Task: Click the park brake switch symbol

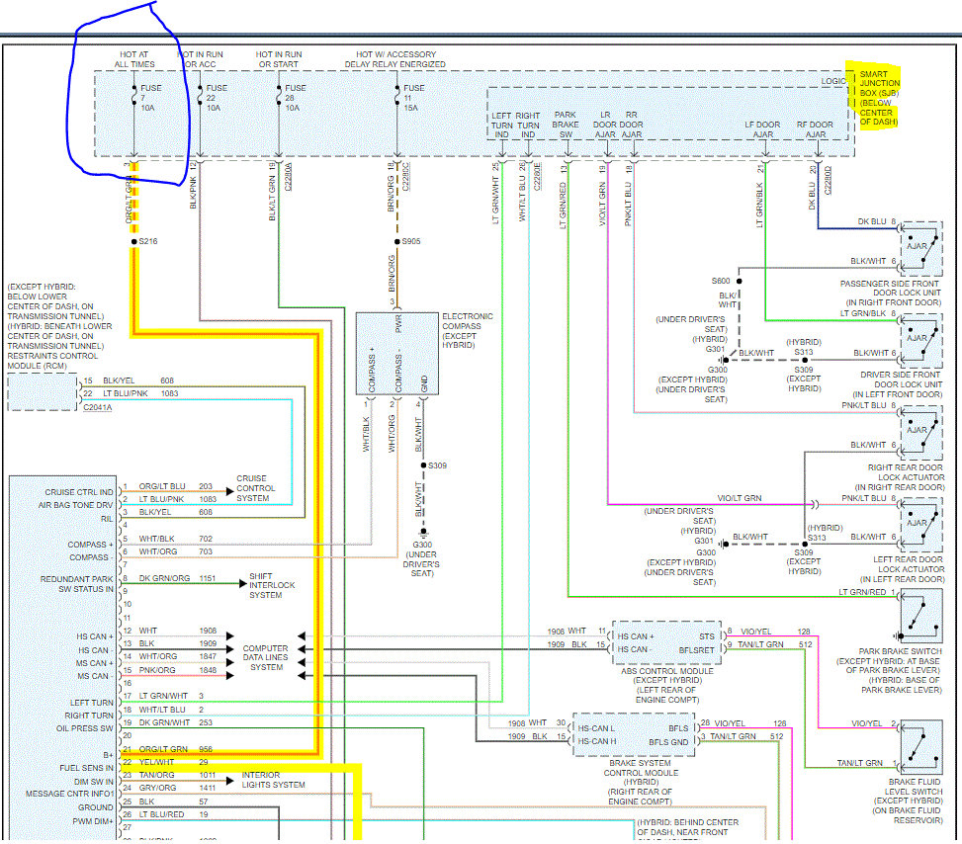Action: pyautogui.click(x=920, y=616)
